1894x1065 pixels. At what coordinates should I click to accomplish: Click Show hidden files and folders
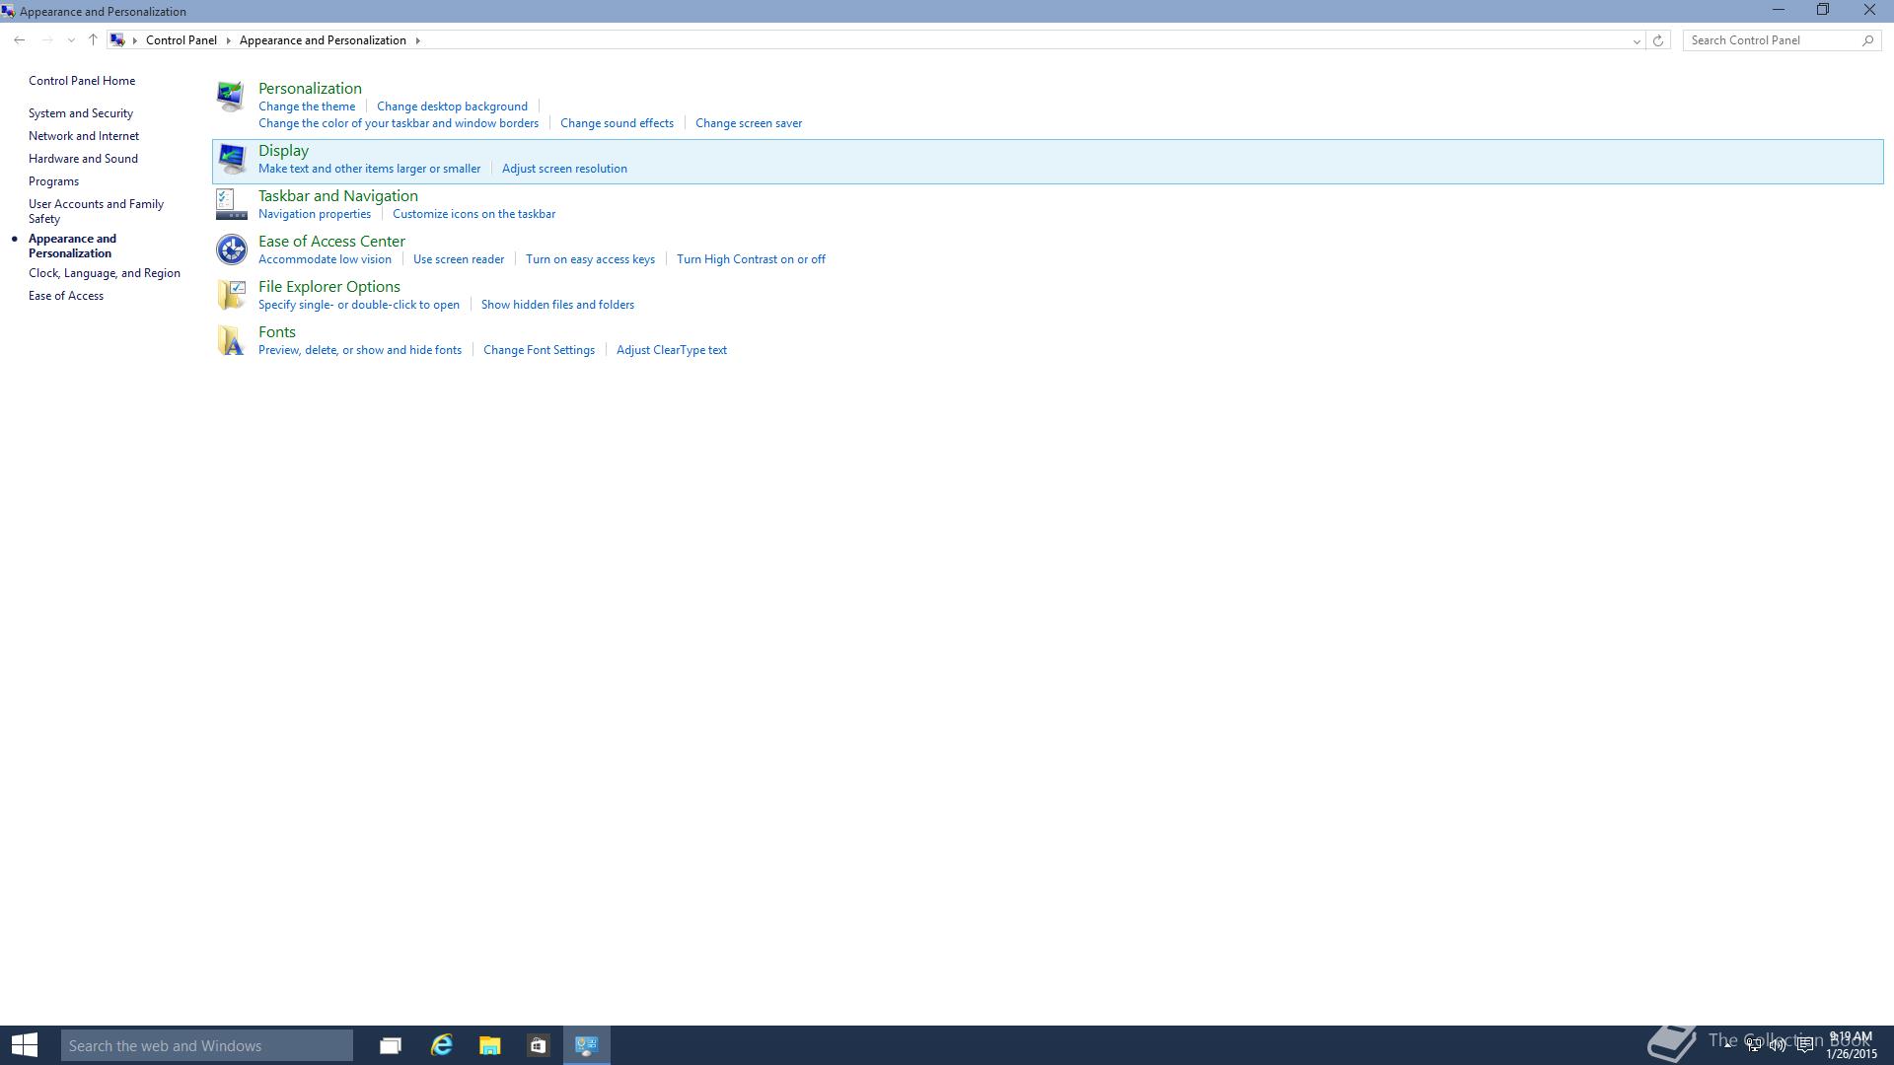[x=557, y=305]
